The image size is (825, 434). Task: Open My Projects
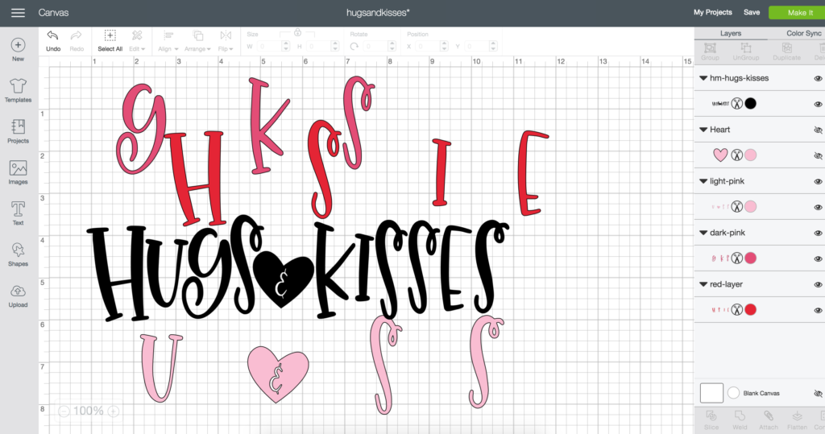(x=712, y=13)
